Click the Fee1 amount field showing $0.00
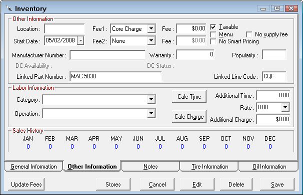Screen dimensions: 303x195 click(x=191, y=29)
